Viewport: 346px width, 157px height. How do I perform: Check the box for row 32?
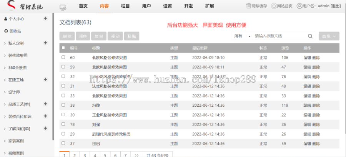coord(63,76)
